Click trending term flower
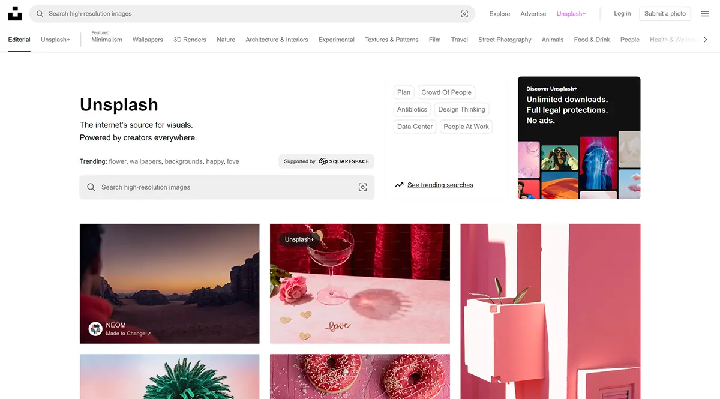 click(x=118, y=161)
